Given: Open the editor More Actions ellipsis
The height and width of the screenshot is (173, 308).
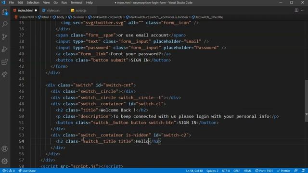Looking at the screenshot, I should (x=303, y=10).
